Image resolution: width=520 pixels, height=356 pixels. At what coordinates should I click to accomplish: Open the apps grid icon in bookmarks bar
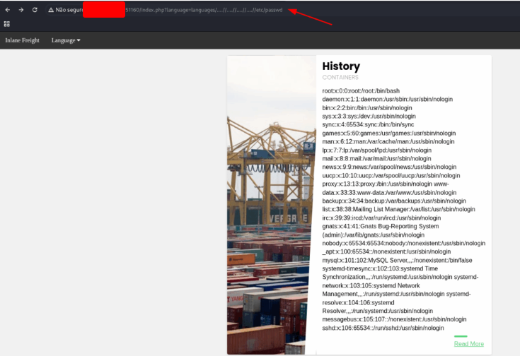pyautogui.click(x=7, y=23)
